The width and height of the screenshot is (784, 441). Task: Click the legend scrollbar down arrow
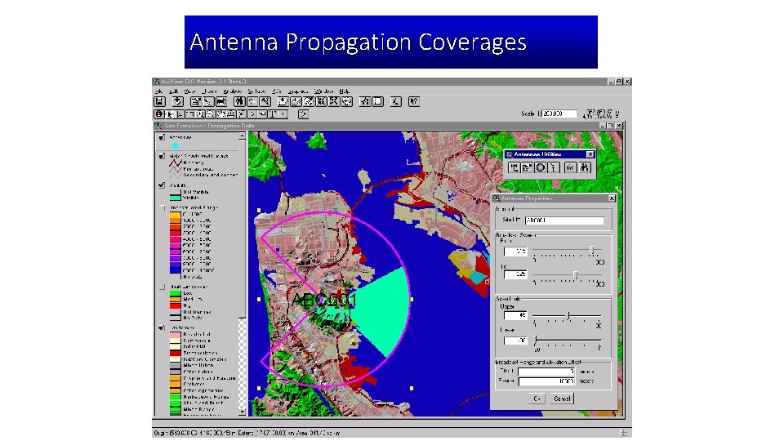tap(242, 412)
